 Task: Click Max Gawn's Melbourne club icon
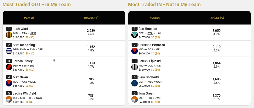(x=9, y=83)
